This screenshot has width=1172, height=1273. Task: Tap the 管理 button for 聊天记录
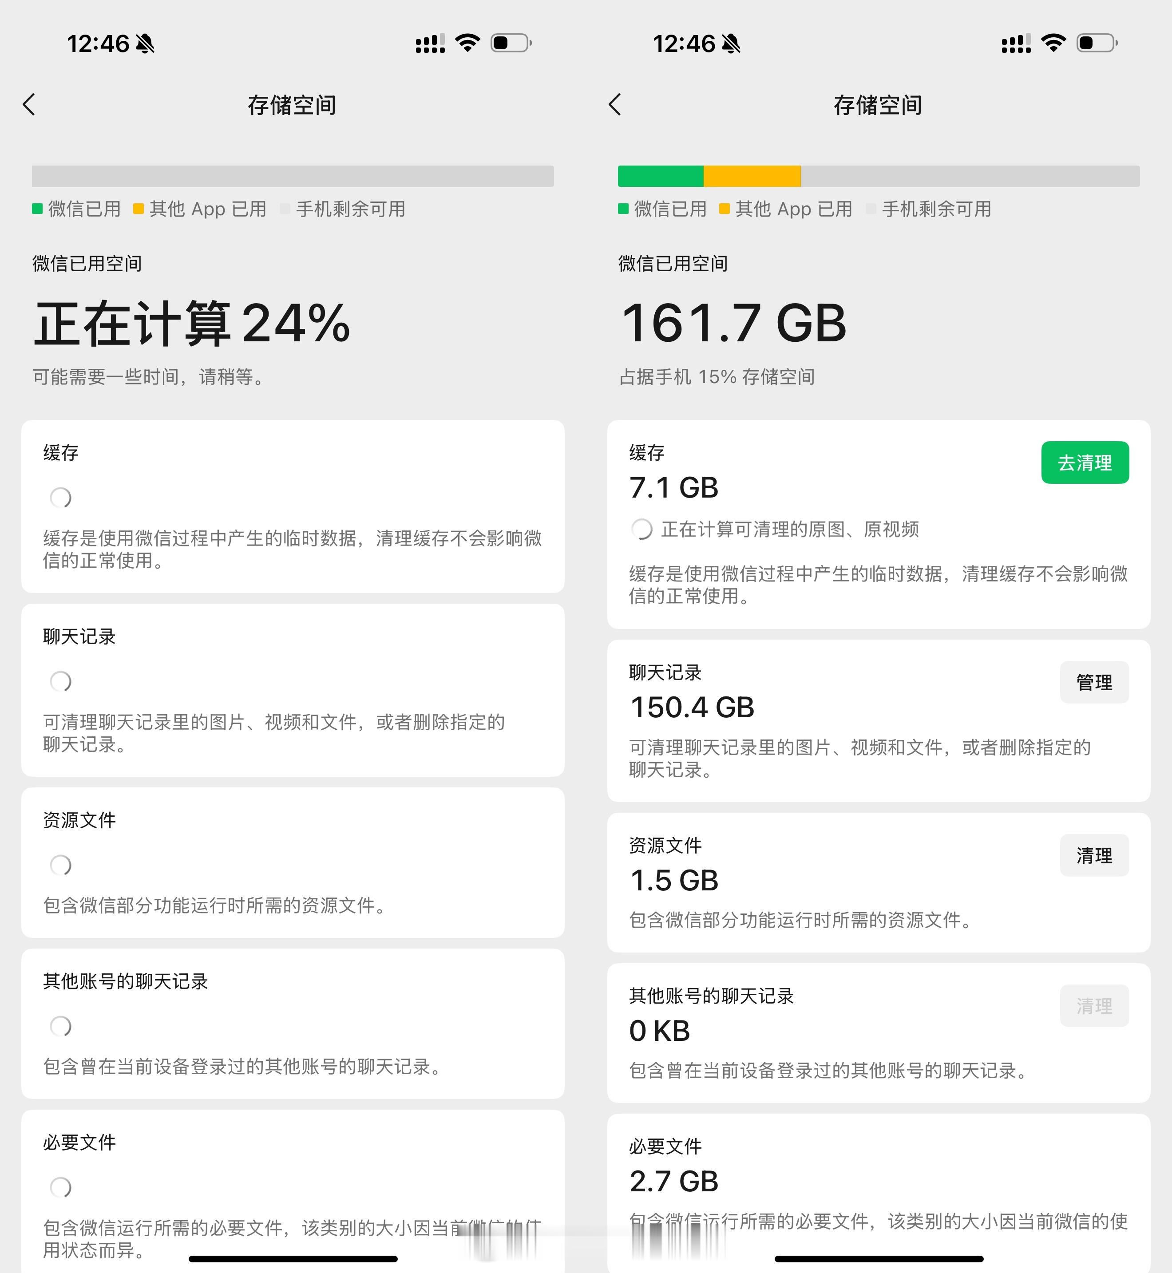pyautogui.click(x=1095, y=682)
